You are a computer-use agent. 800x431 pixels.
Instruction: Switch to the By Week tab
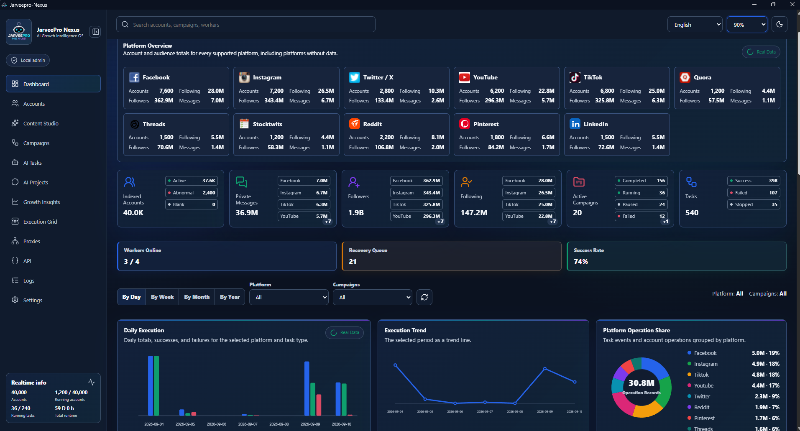[x=162, y=297]
